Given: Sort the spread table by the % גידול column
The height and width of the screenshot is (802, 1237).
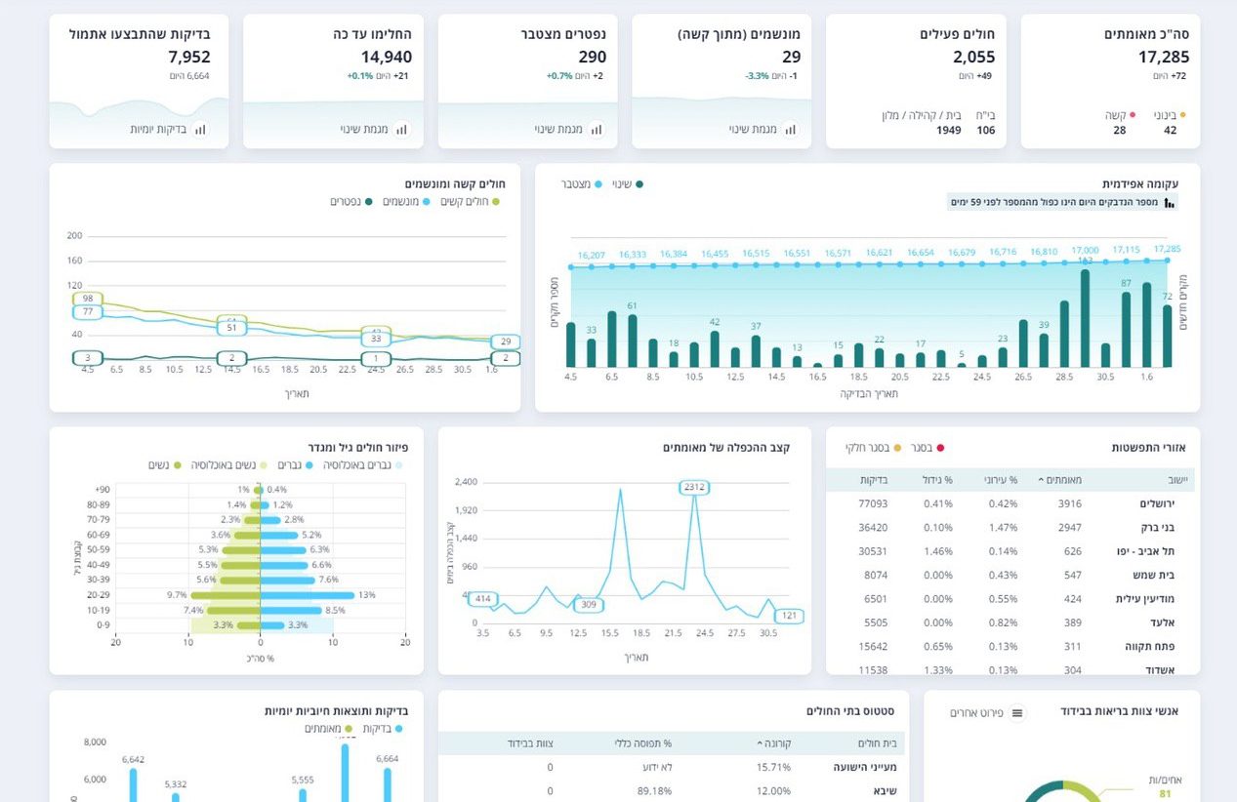Looking at the screenshot, I should [x=937, y=480].
